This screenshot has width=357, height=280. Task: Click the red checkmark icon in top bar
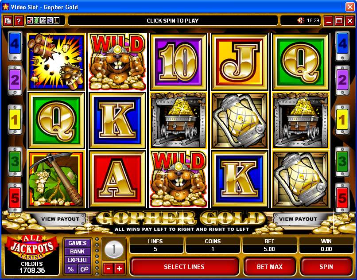[30, 21]
